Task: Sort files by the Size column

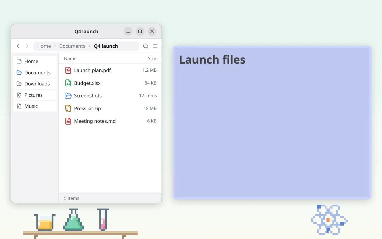Action: tap(152, 59)
